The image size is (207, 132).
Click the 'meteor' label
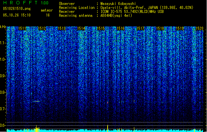[x=47, y=10]
